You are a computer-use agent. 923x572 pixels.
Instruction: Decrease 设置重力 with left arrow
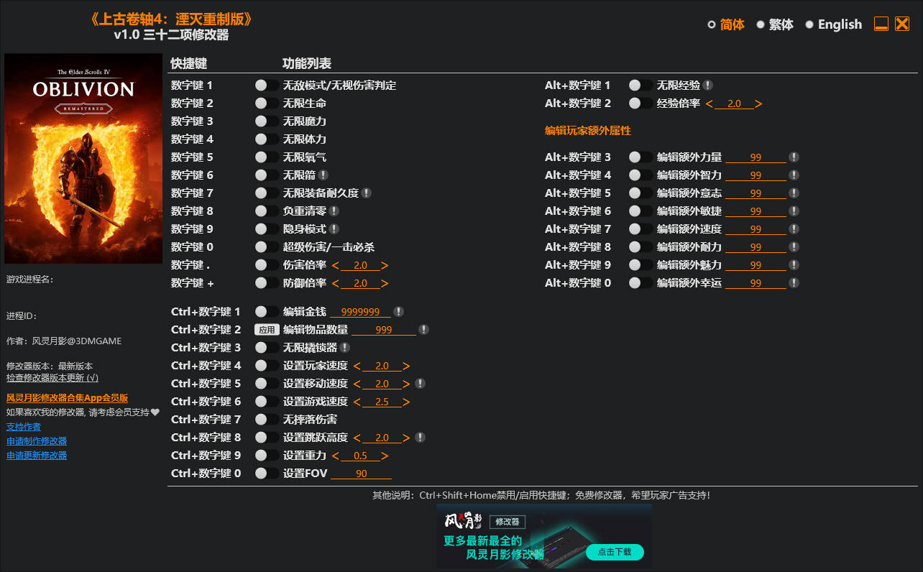[x=336, y=456]
